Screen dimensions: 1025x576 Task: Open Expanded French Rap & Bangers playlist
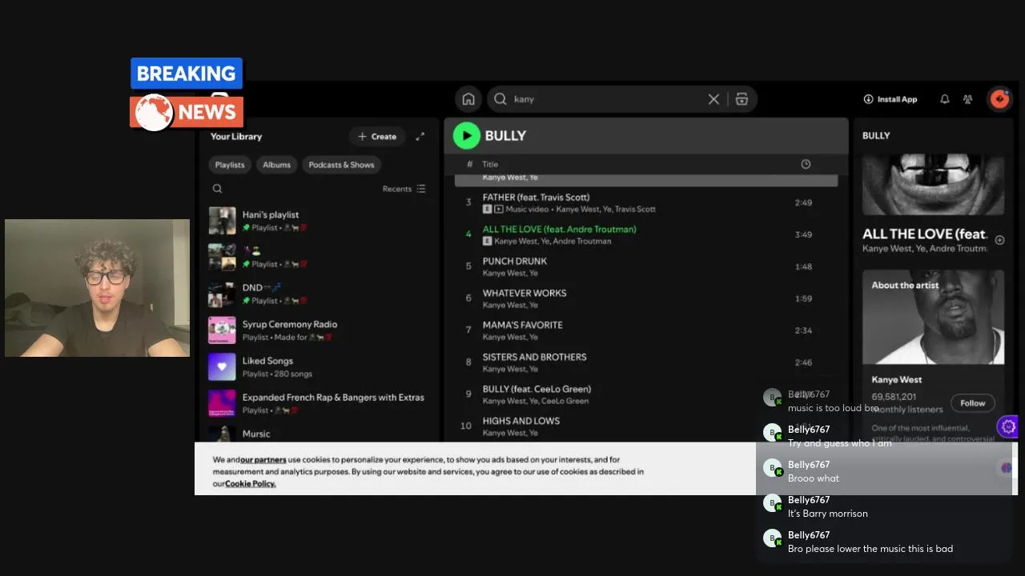[319, 403]
